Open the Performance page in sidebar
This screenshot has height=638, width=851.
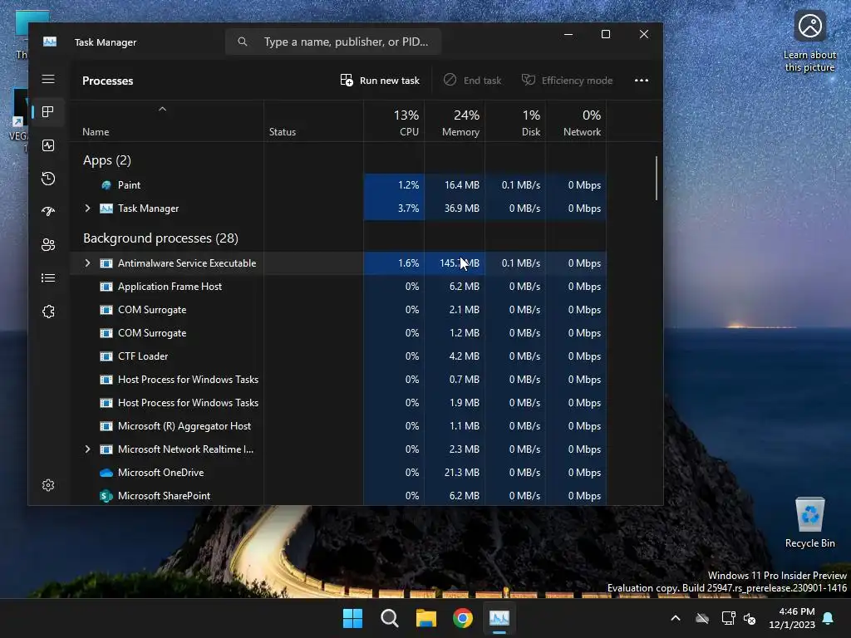(x=48, y=145)
